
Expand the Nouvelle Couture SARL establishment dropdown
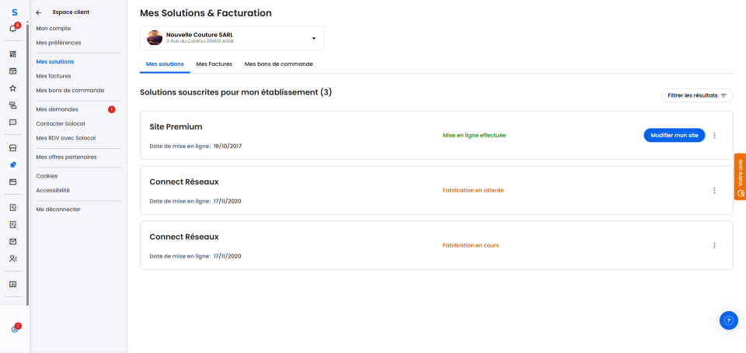(x=313, y=38)
